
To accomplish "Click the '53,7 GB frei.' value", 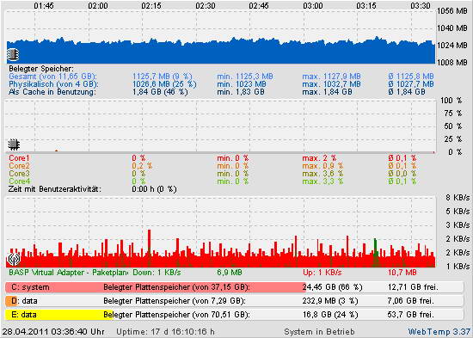I will 410,315.
